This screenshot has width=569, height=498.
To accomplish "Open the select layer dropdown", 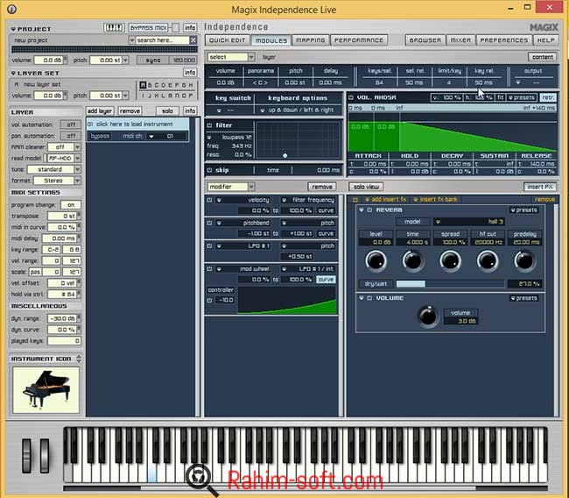I will (231, 57).
